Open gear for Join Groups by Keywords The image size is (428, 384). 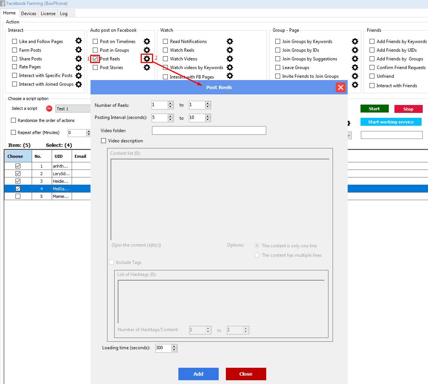[x=355, y=41]
